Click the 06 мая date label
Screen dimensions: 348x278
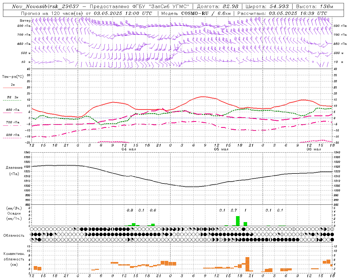click(314, 149)
